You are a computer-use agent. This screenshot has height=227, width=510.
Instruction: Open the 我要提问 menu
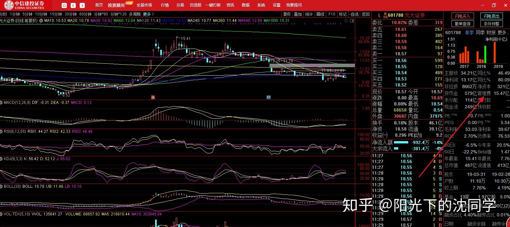[294, 5]
